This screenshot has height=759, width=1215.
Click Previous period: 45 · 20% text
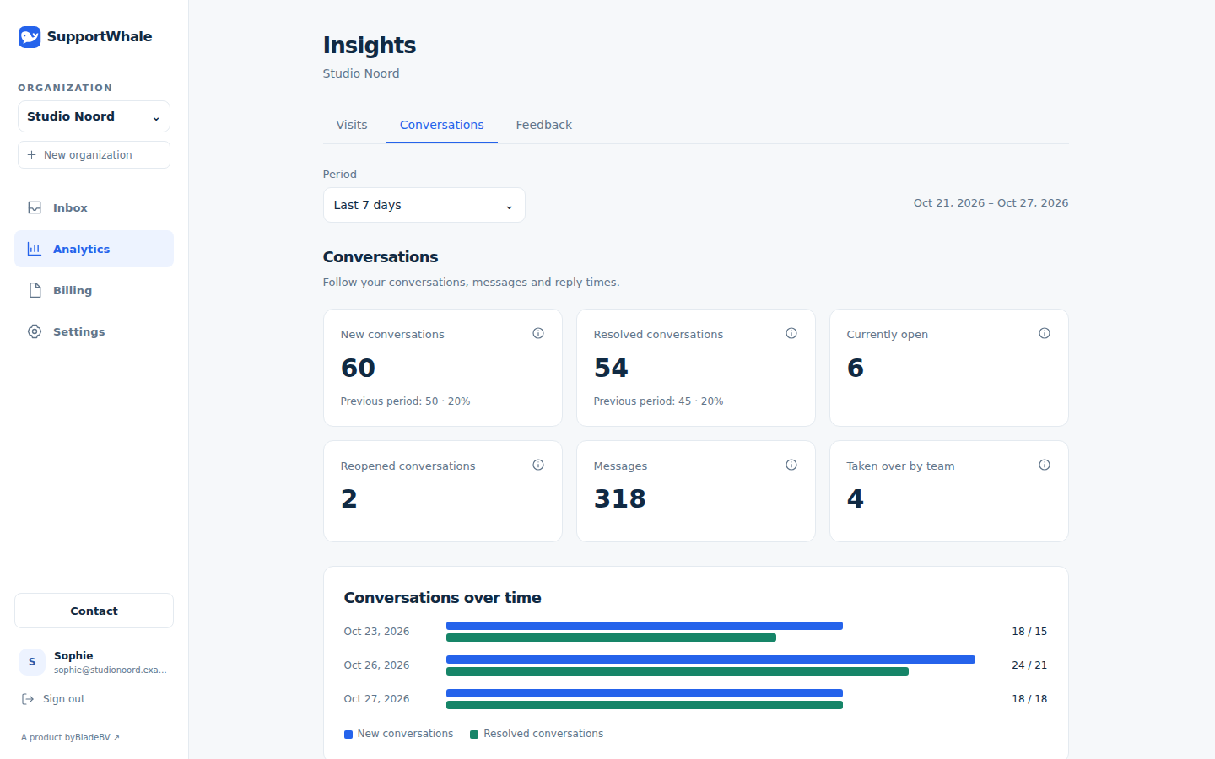(658, 401)
